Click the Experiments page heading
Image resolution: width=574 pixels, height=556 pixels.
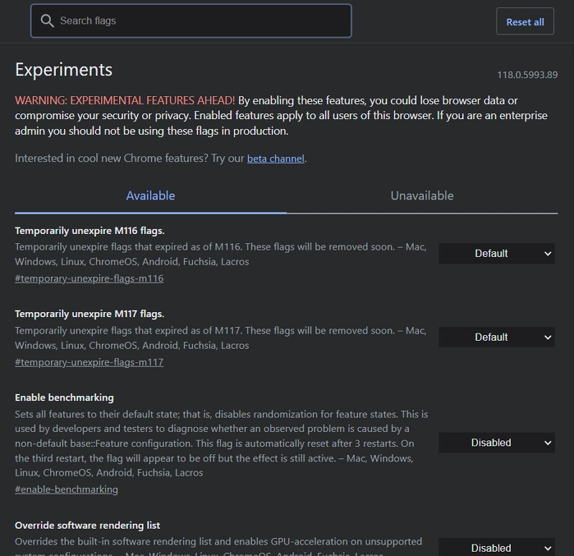(x=64, y=70)
